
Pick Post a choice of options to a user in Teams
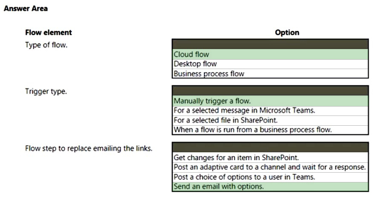270,177
